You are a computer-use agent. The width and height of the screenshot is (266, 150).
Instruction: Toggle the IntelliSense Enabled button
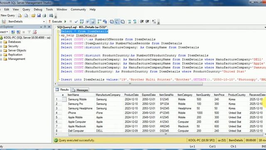pyautogui.click(x=93, y=22)
